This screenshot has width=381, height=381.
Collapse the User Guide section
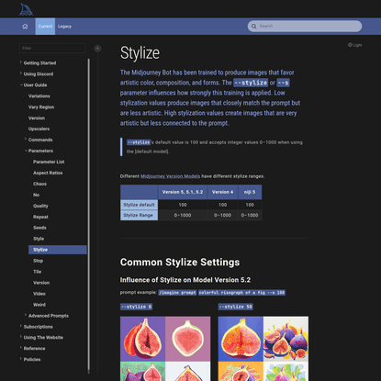point(35,85)
